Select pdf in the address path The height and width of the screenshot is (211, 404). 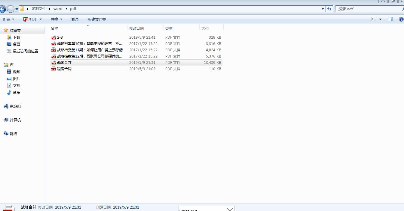point(73,9)
